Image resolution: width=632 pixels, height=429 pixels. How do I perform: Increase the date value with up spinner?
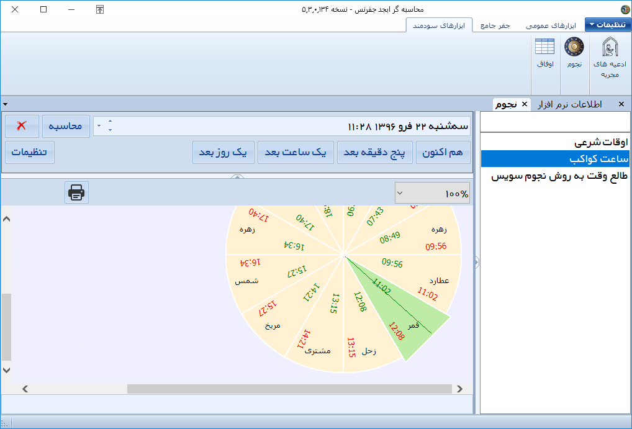tap(110, 121)
